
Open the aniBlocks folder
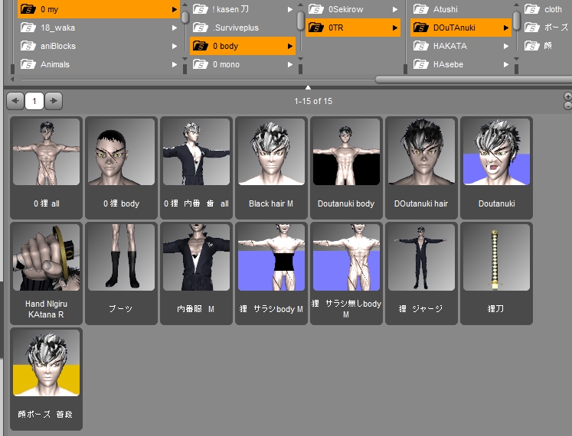point(99,46)
